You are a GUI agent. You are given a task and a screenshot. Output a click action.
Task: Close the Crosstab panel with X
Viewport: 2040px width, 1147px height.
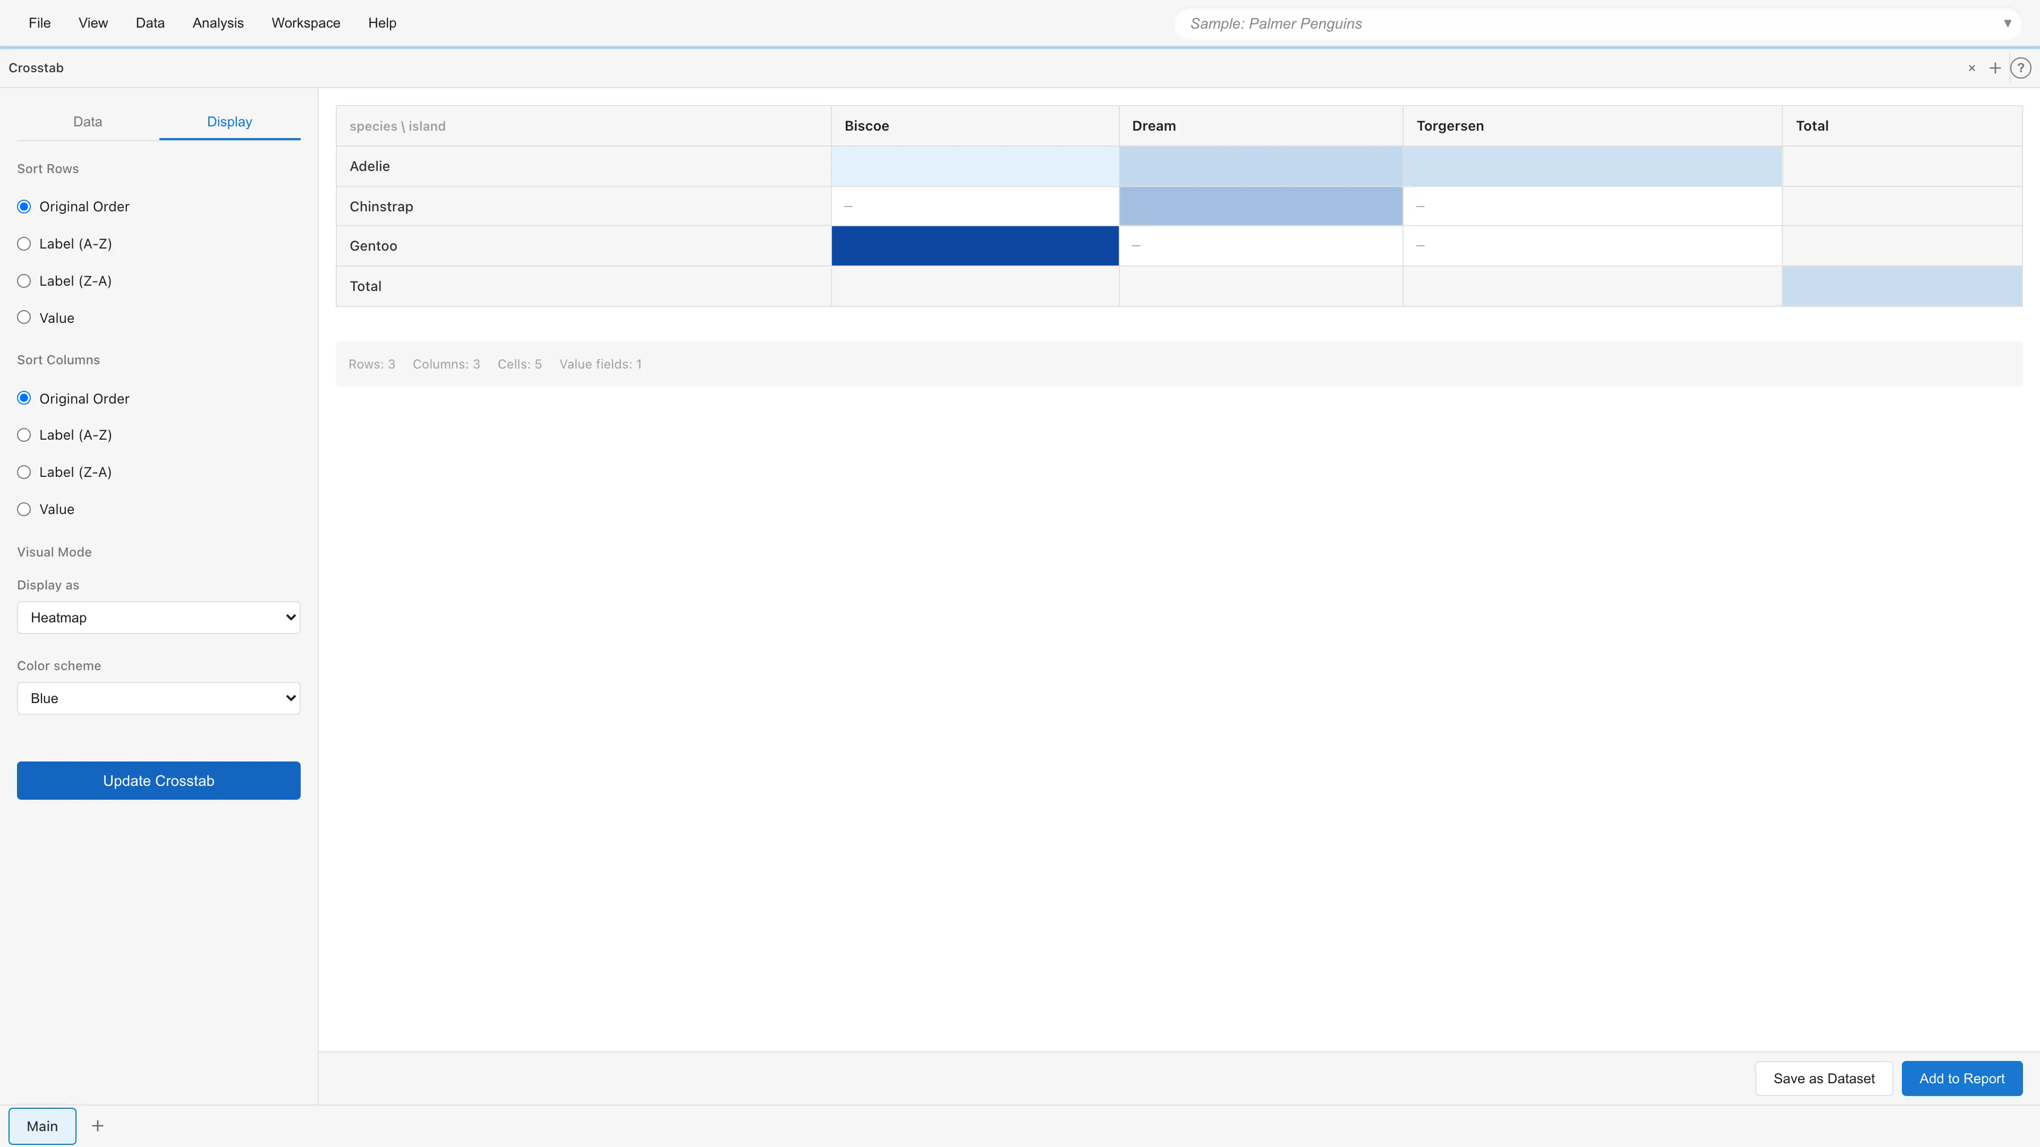pyautogui.click(x=1971, y=68)
